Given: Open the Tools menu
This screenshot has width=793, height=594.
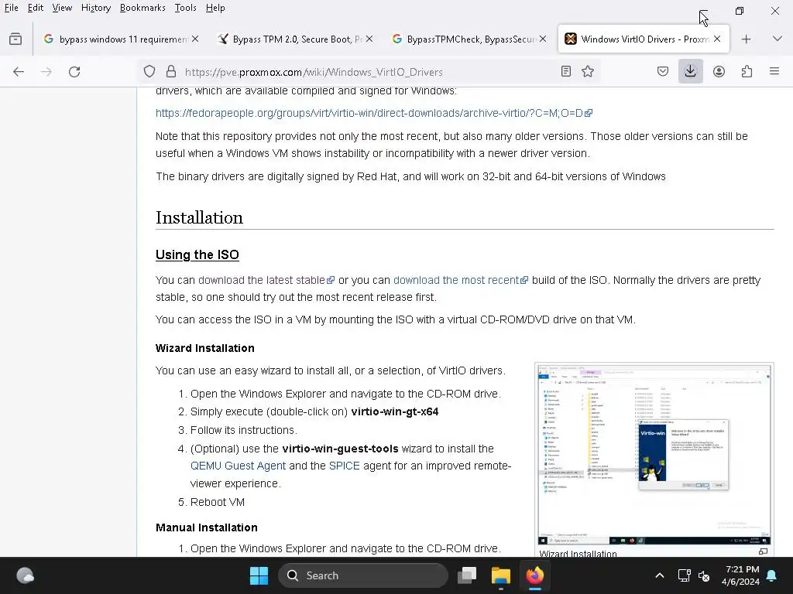Looking at the screenshot, I should [185, 8].
